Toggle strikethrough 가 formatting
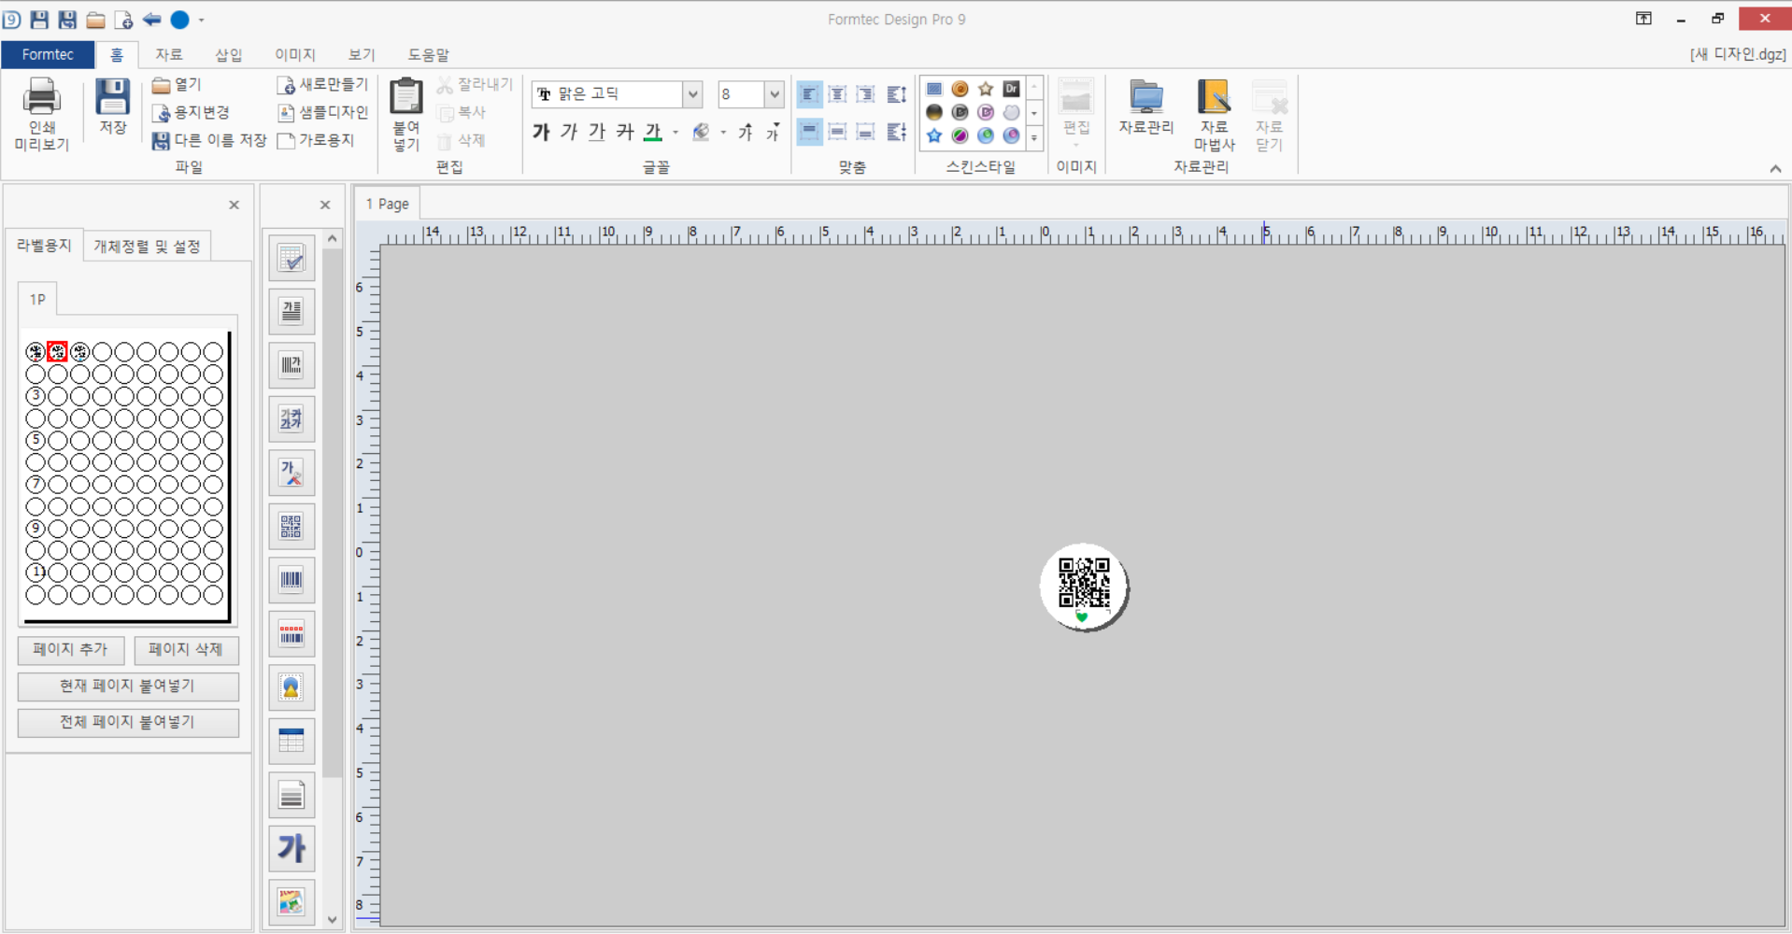The height and width of the screenshot is (934, 1792). click(625, 132)
